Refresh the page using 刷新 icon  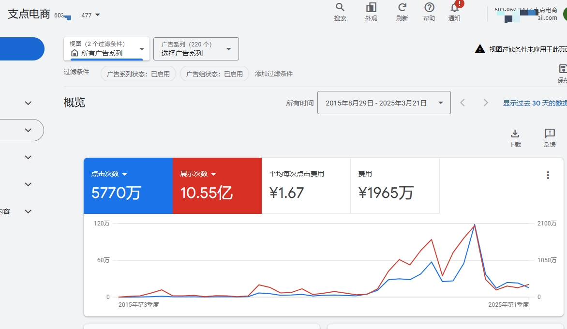(x=402, y=11)
